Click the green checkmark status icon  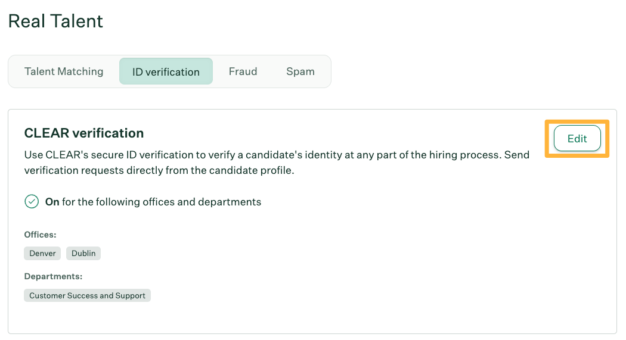tap(32, 202)
